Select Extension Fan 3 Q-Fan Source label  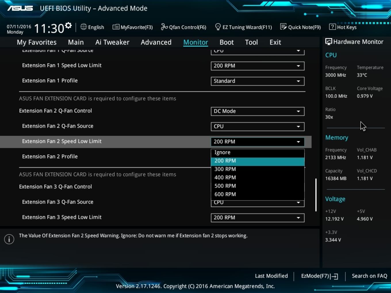coord(58,202)
